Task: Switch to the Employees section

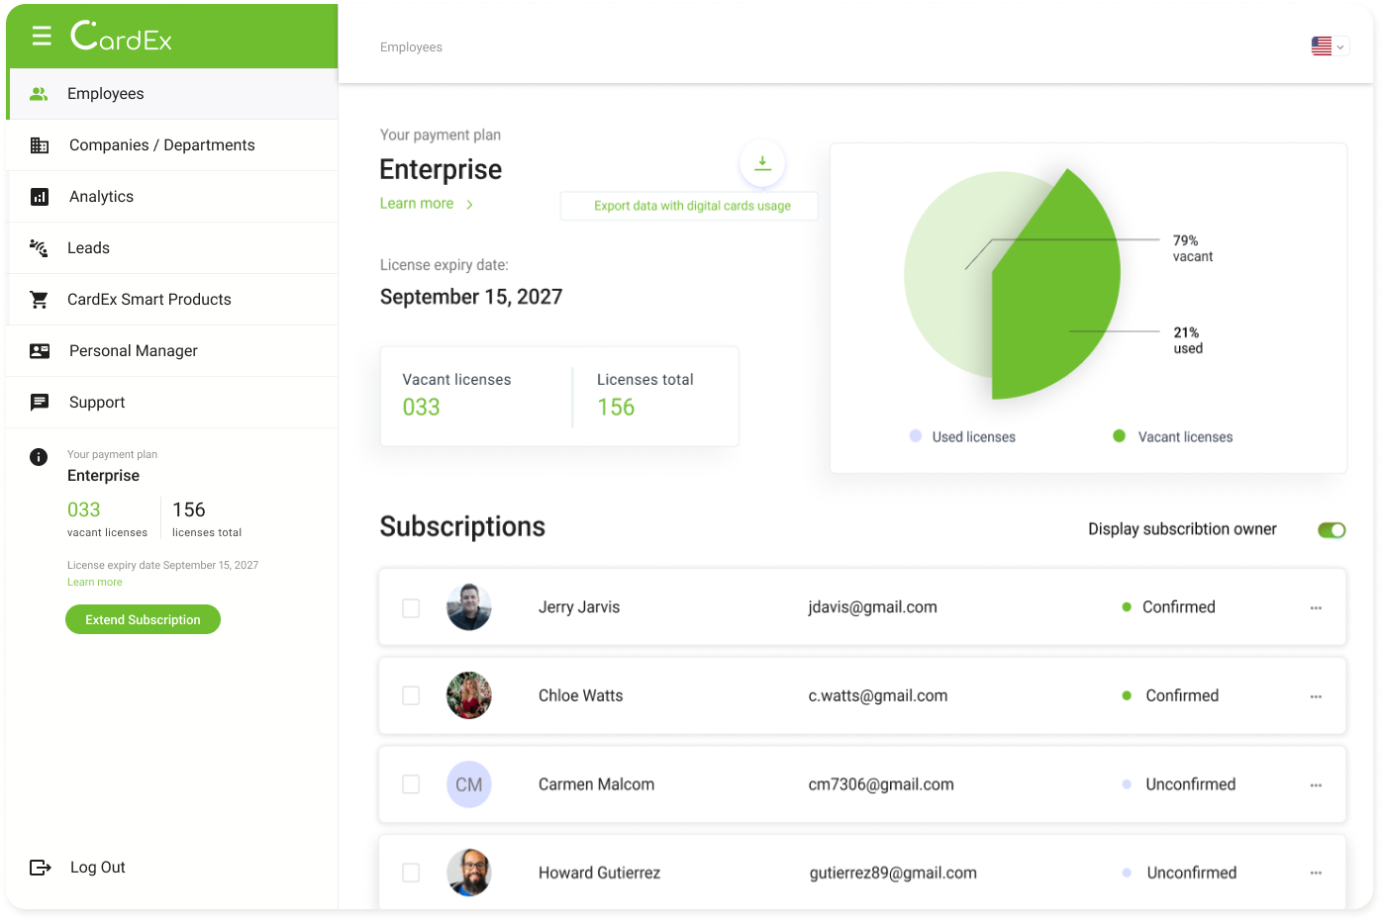Action: (x=105, y=93)
